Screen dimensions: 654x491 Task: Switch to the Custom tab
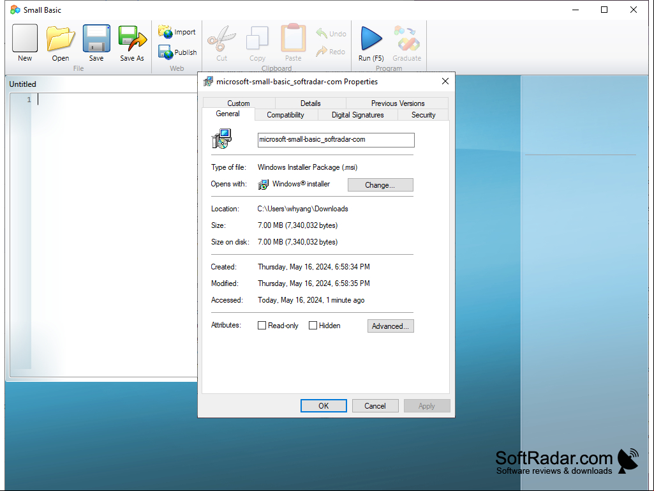(x=239, y=103)
